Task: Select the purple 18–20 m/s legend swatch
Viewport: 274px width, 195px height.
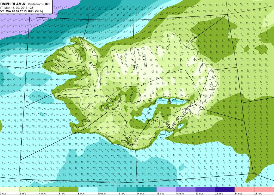Action: 186,190
